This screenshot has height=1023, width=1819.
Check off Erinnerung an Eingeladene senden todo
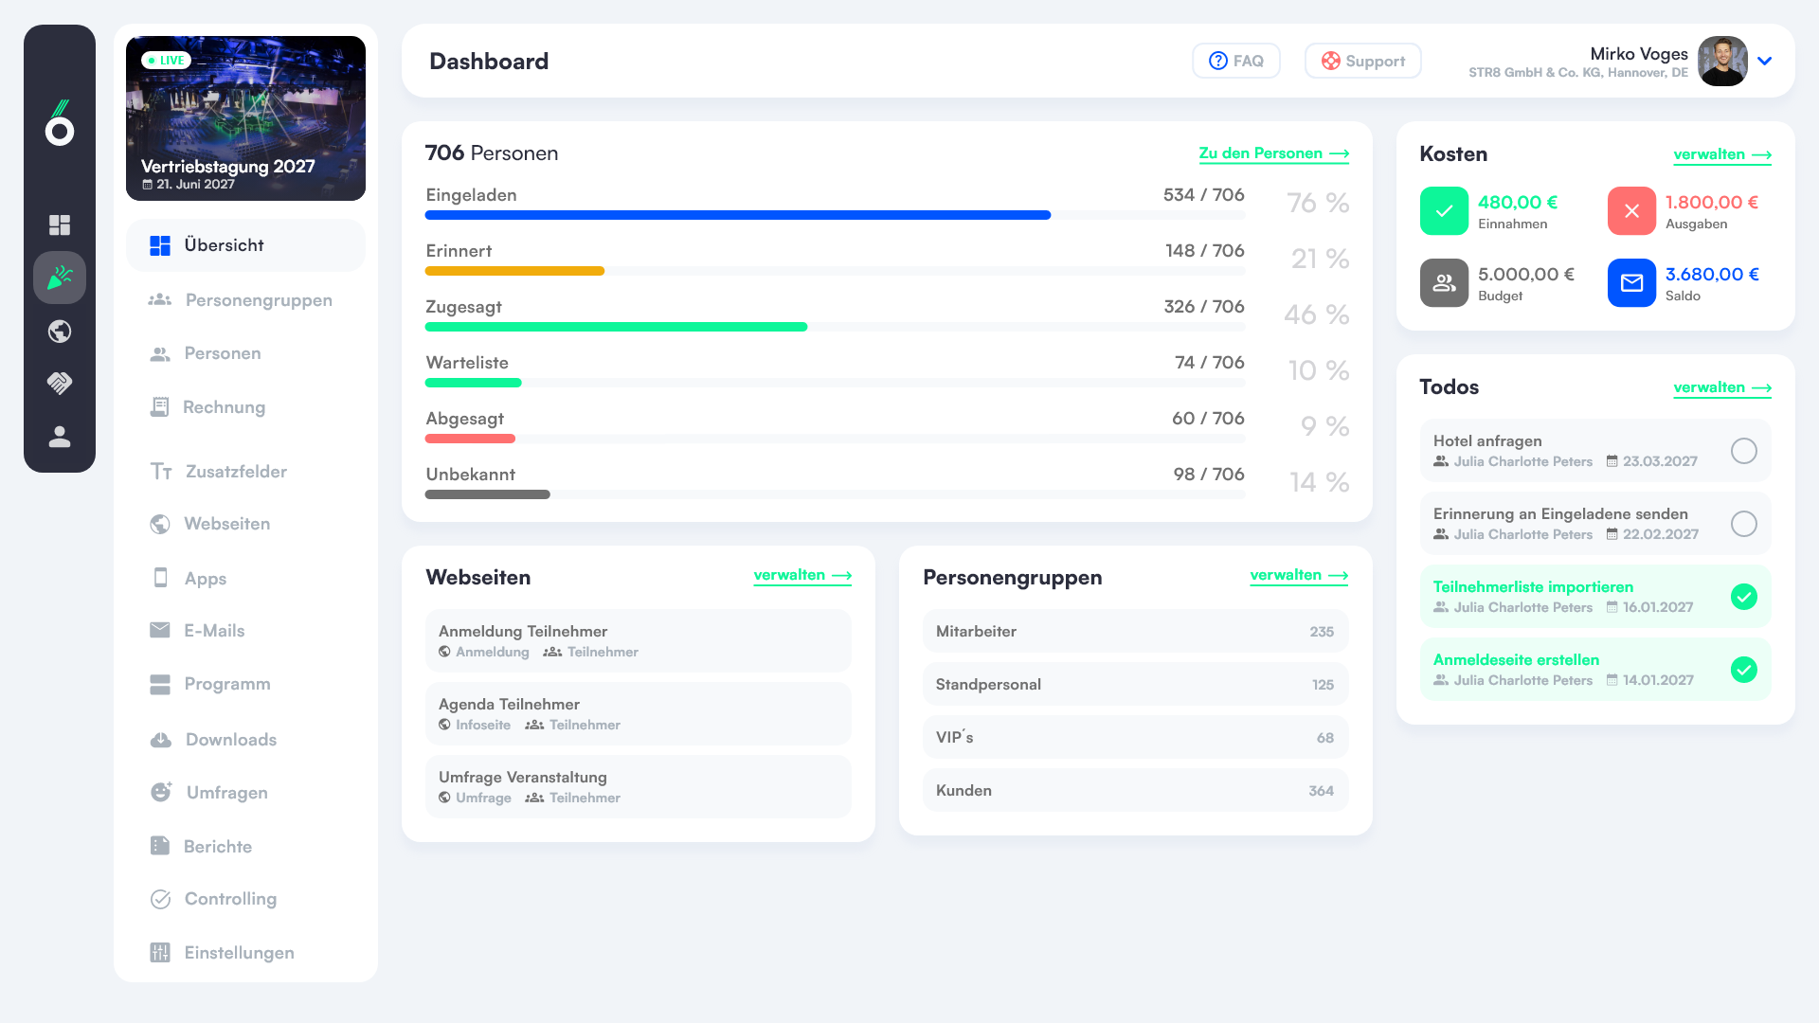1743,524
